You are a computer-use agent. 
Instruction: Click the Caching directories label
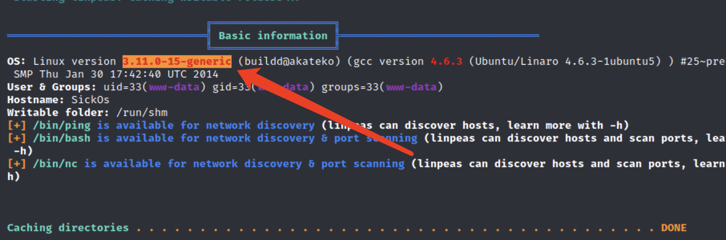click(x=68, y=228)
